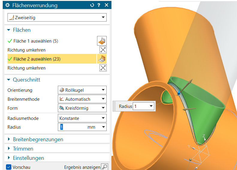This screenshot has height=170, width=237.
Task: Open the Radius mm field options arrow
Action: [x=103, y=127]
